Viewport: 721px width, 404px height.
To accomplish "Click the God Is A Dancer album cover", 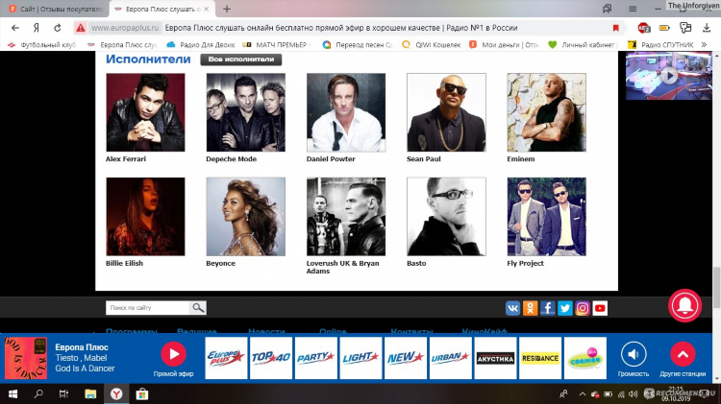I will pos(26,358).
